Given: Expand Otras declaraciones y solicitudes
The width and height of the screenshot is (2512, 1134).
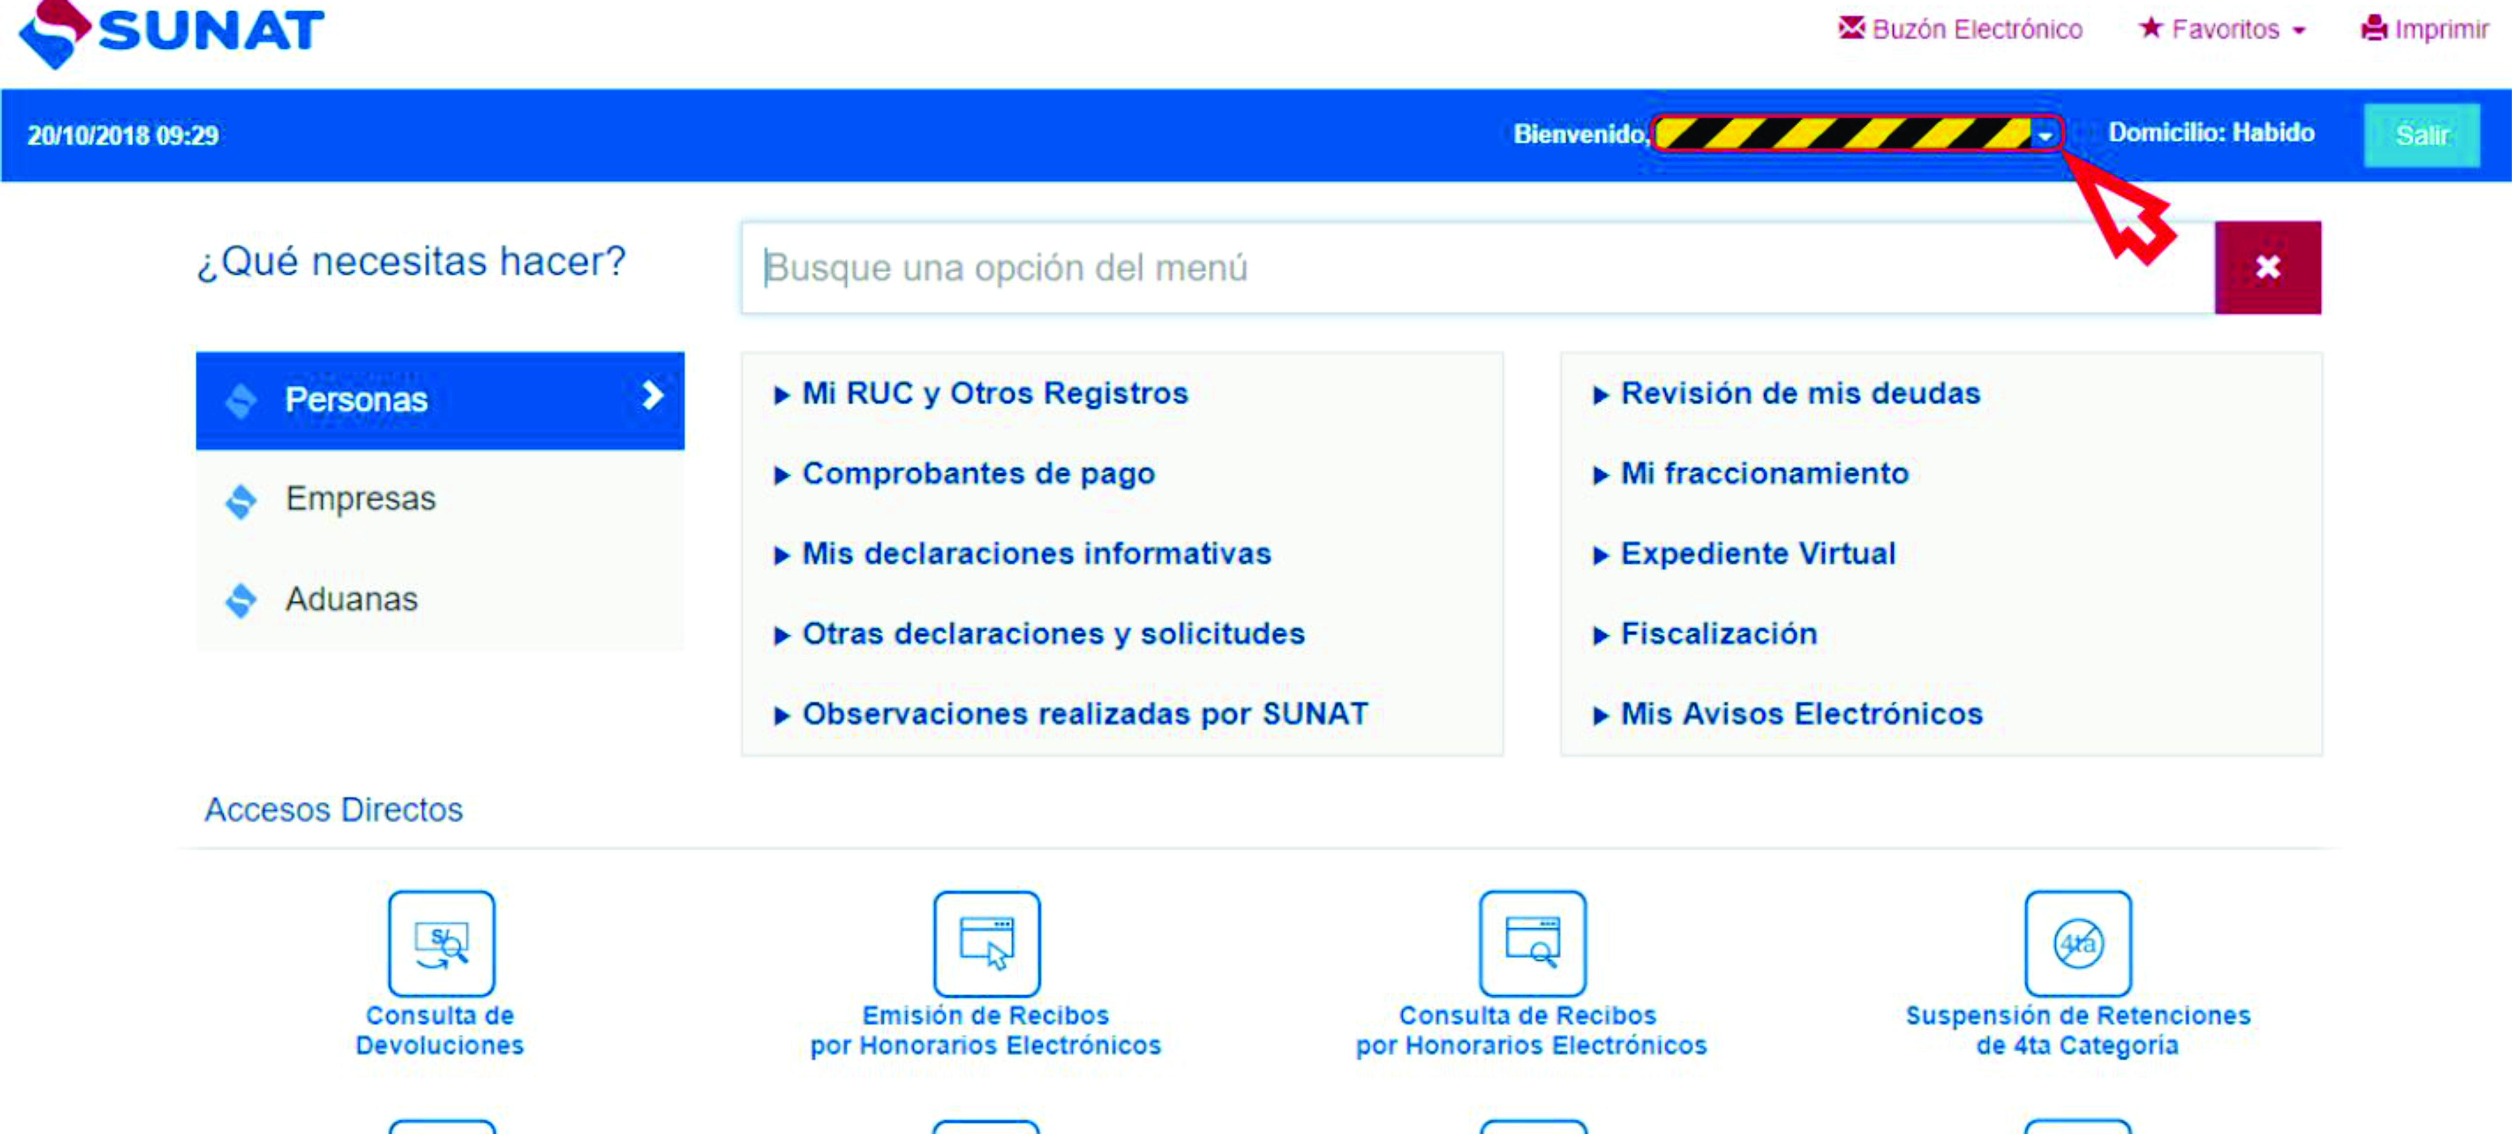Looking at the screenshot, I should (1040, 633).
